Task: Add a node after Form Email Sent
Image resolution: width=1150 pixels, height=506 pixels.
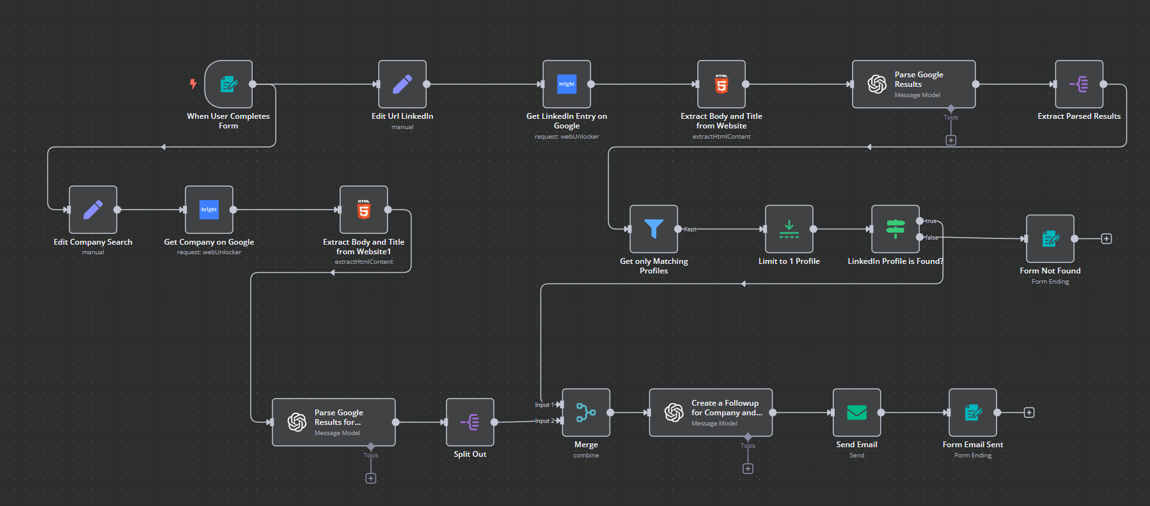Action: 1029,413
